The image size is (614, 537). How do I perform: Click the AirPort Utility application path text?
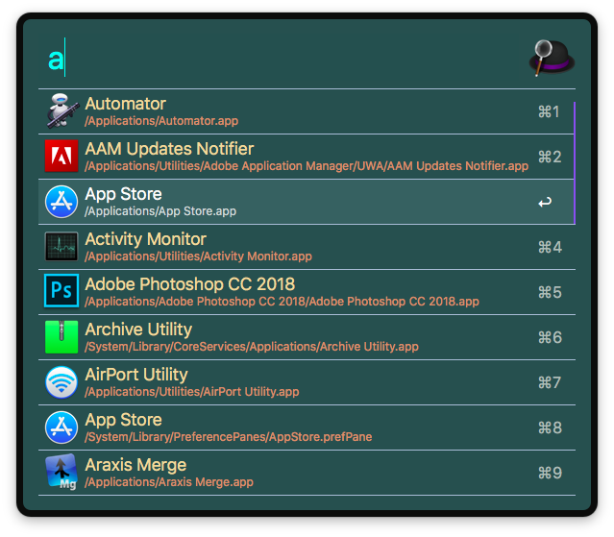(x=191, y=392)
